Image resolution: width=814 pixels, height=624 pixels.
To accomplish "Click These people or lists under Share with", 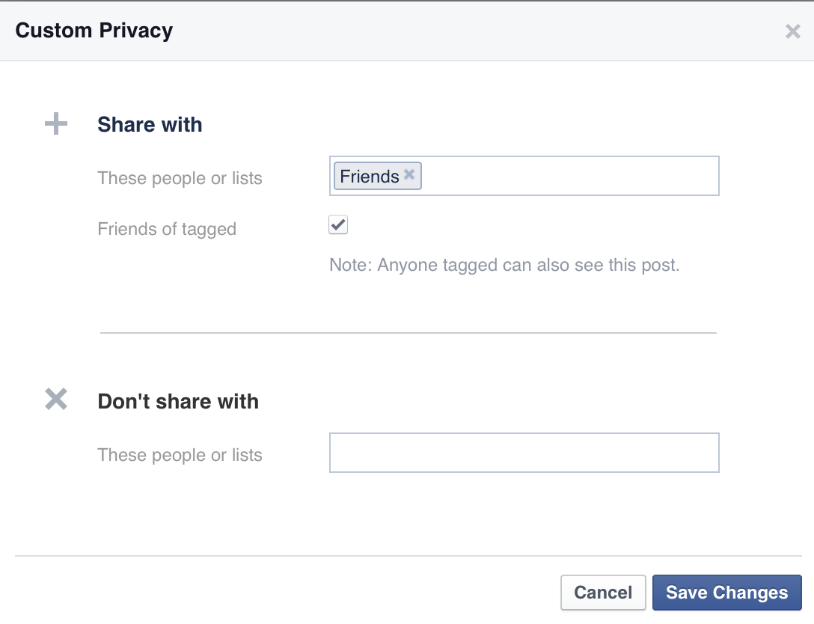I will [180, 178].
